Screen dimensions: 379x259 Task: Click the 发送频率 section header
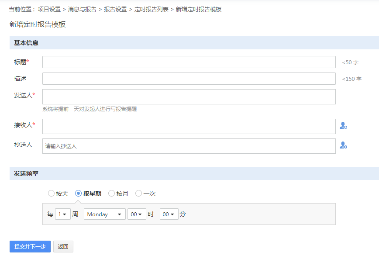pos(194,173)
